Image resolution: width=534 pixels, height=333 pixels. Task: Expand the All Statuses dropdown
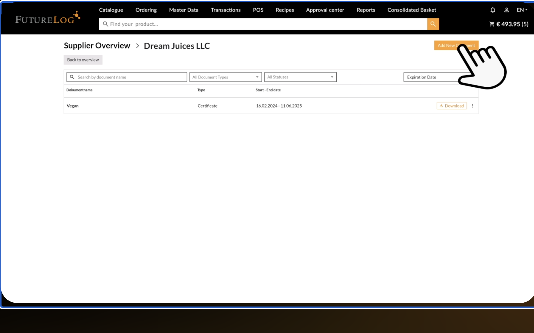(x=300, y=77)
